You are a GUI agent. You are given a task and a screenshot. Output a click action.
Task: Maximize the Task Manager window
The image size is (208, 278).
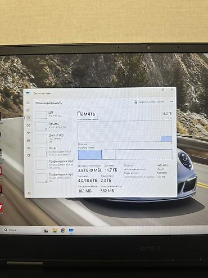tap(163, 89)
